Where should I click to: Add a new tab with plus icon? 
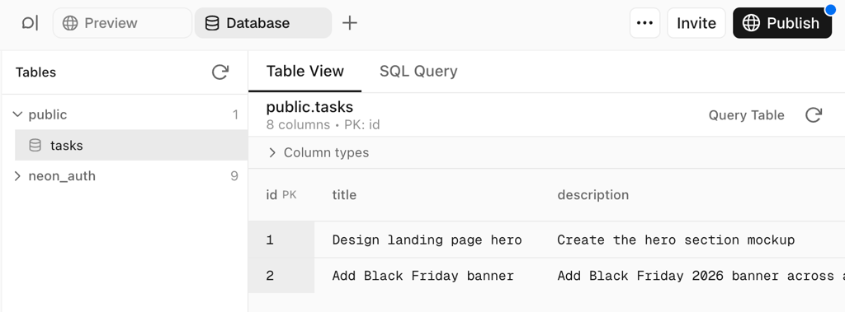point(350,23)
